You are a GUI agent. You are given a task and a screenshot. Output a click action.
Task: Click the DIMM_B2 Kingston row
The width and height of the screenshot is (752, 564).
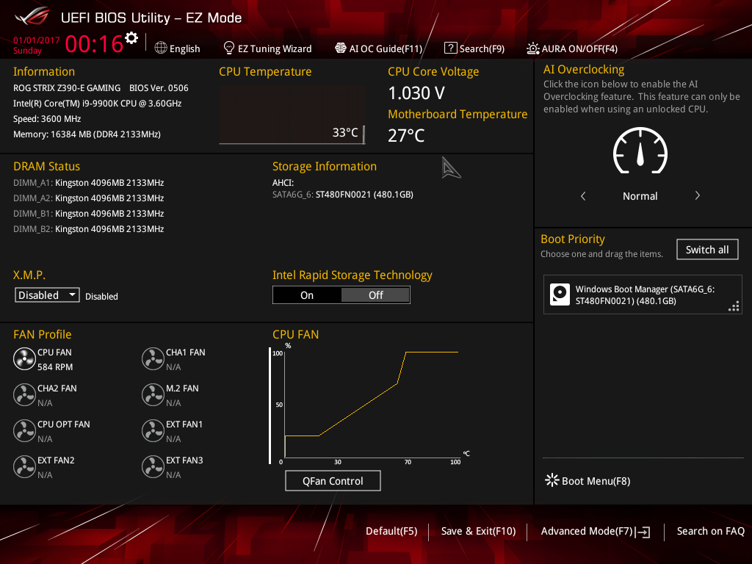pyautogui.click(x=89, y=229)
